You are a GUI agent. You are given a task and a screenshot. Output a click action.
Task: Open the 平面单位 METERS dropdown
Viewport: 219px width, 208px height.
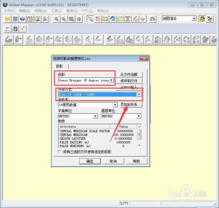pos(95,116)
